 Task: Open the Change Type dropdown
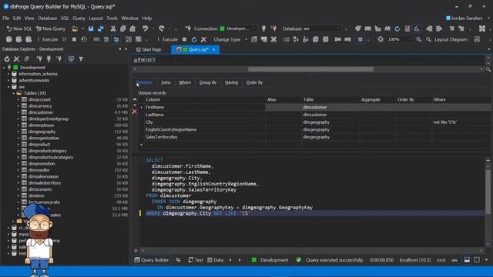pyautogui.click(x=246, y=39)
